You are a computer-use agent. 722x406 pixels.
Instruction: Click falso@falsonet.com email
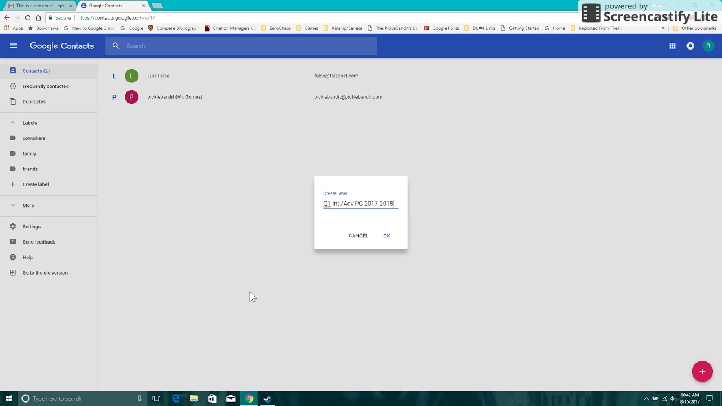pyautogui.click(x=336, y=76)
